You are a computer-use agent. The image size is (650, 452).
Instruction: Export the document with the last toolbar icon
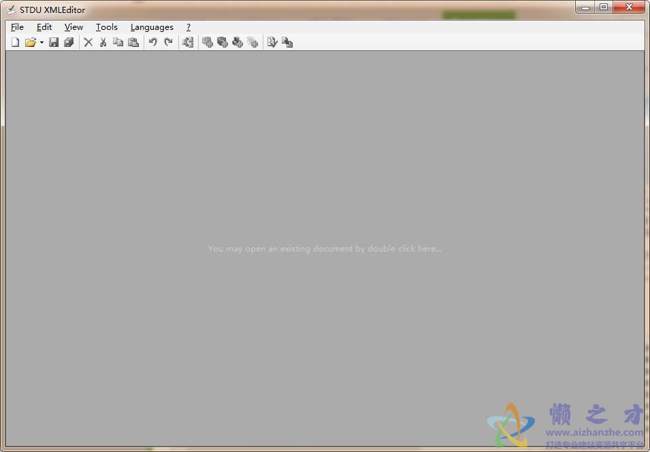[287, 42]
